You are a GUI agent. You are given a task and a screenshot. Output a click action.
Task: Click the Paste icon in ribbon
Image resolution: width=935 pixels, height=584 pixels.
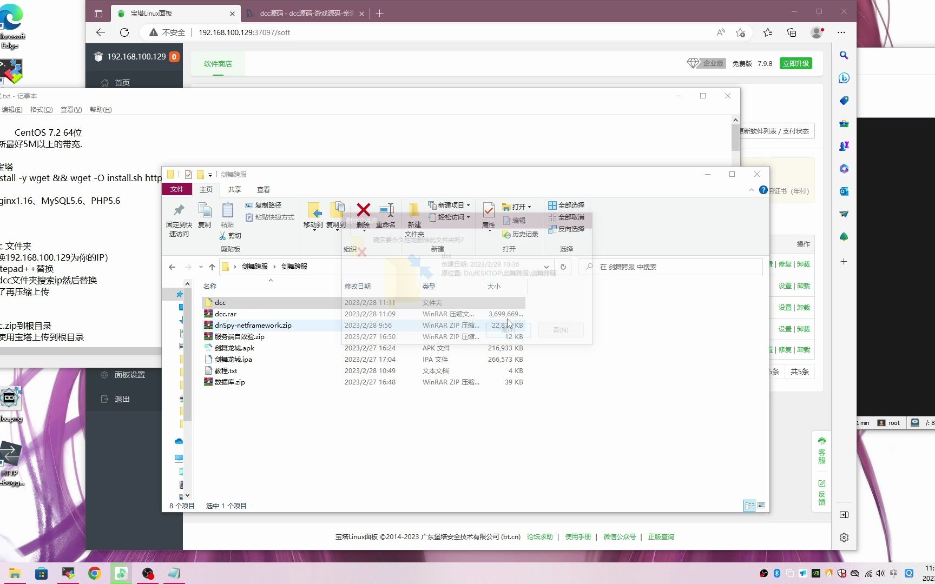[227, 215]
